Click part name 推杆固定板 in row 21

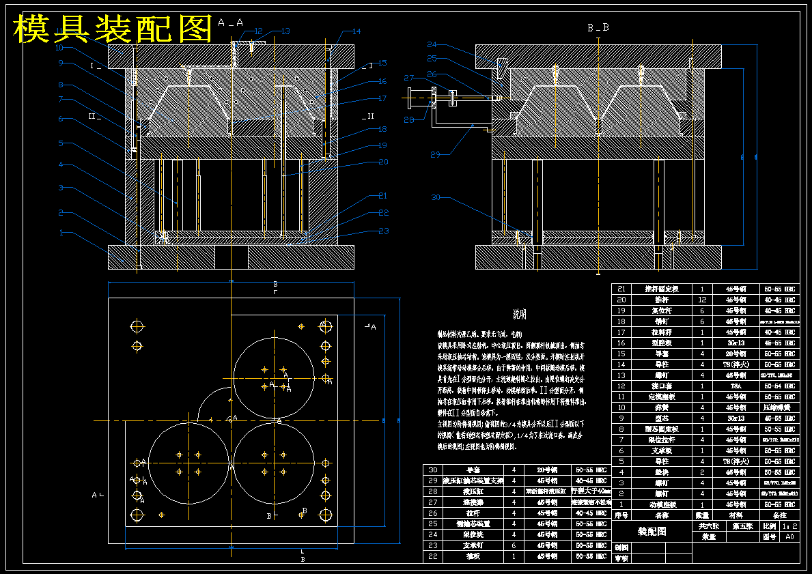[x=661, y=289]
